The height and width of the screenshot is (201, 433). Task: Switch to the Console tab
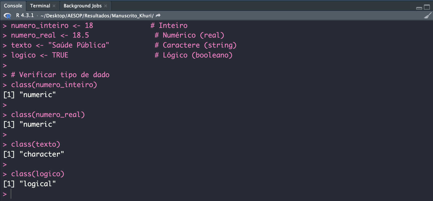[13, 6]
